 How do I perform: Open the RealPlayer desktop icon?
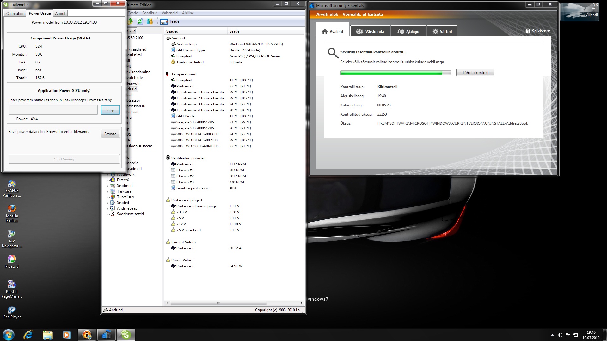point(12,313)
